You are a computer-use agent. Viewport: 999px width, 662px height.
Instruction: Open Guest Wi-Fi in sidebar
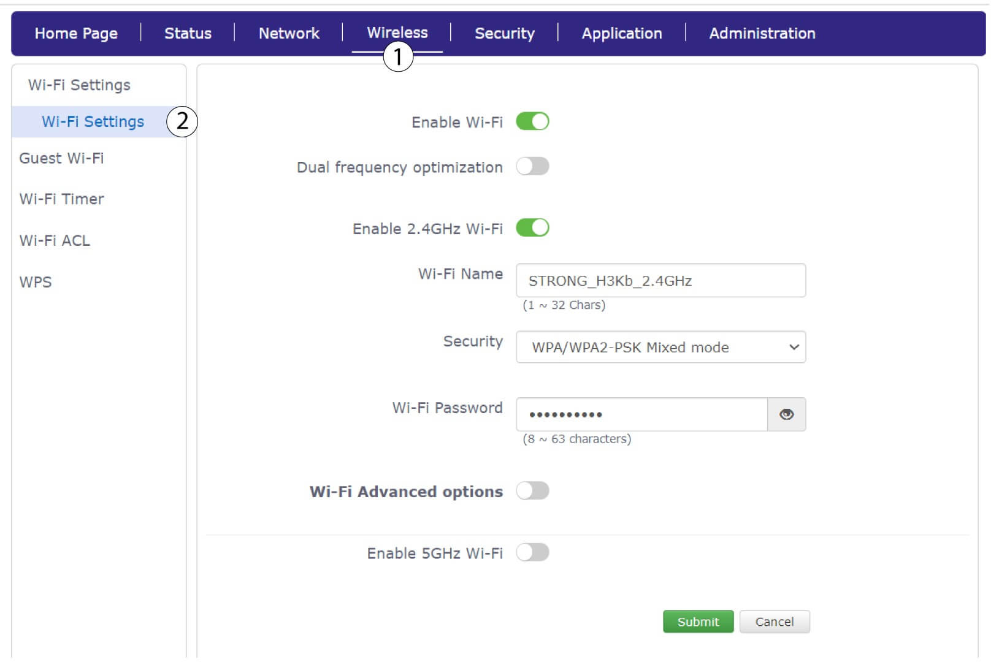pos(61,158)
